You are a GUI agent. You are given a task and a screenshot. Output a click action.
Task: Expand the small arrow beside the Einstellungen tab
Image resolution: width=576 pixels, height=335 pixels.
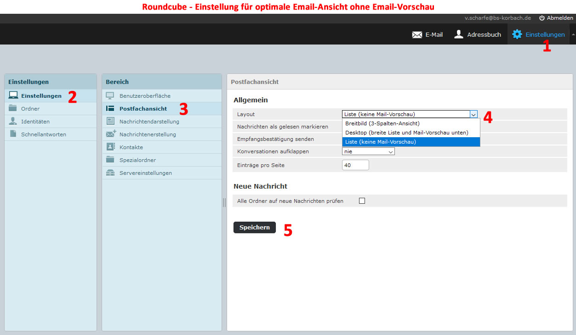point(573,34)
